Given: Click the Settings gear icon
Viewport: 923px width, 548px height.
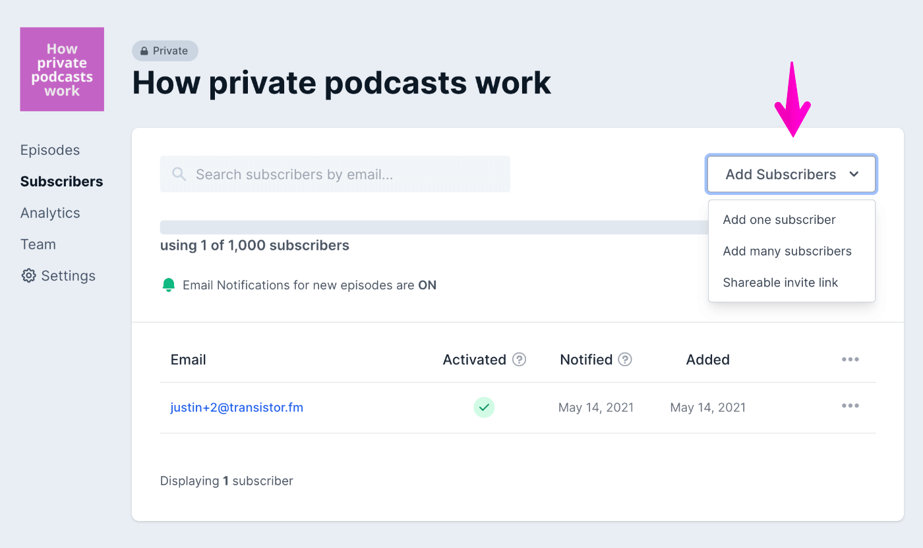Looking at the screenshot, I should (28, 276).
